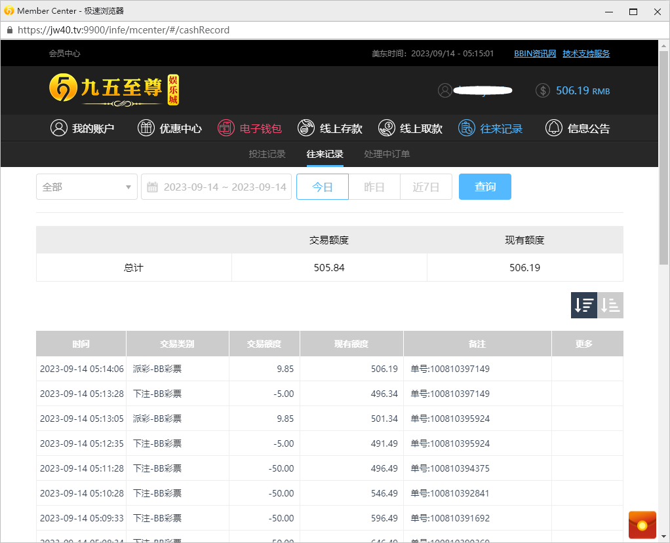Sort records in descending order icon
This screenshot has height=543, width=670.
click(584, 305)
